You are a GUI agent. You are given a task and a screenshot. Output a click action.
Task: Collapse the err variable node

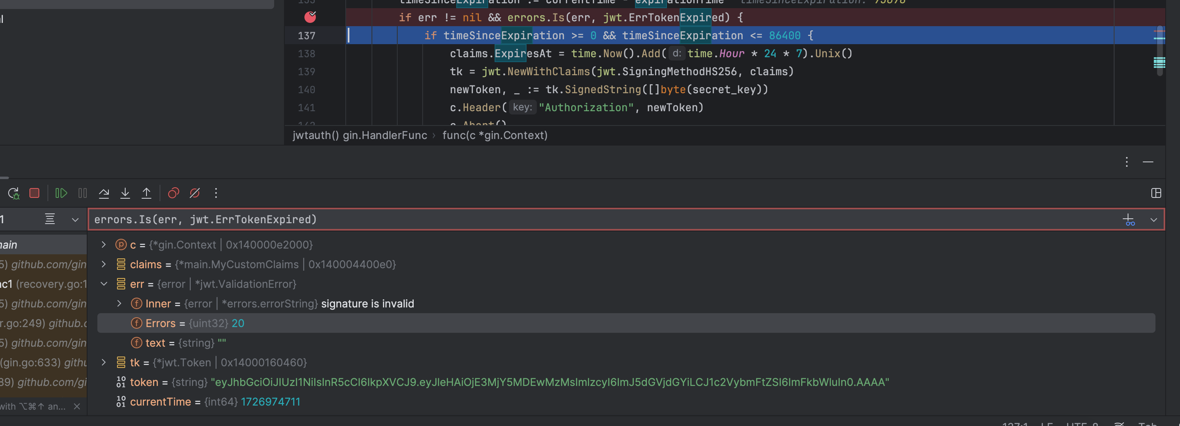point(104,284)
